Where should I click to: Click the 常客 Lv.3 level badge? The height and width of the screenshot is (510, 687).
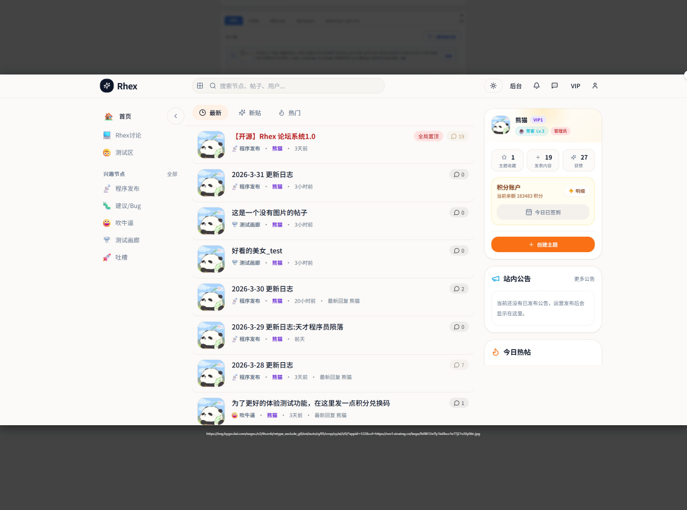coord(532,131)
